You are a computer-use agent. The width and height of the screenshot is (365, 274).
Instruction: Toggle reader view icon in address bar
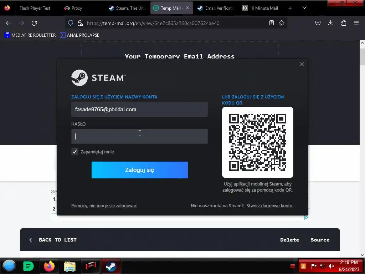(271, 23)
